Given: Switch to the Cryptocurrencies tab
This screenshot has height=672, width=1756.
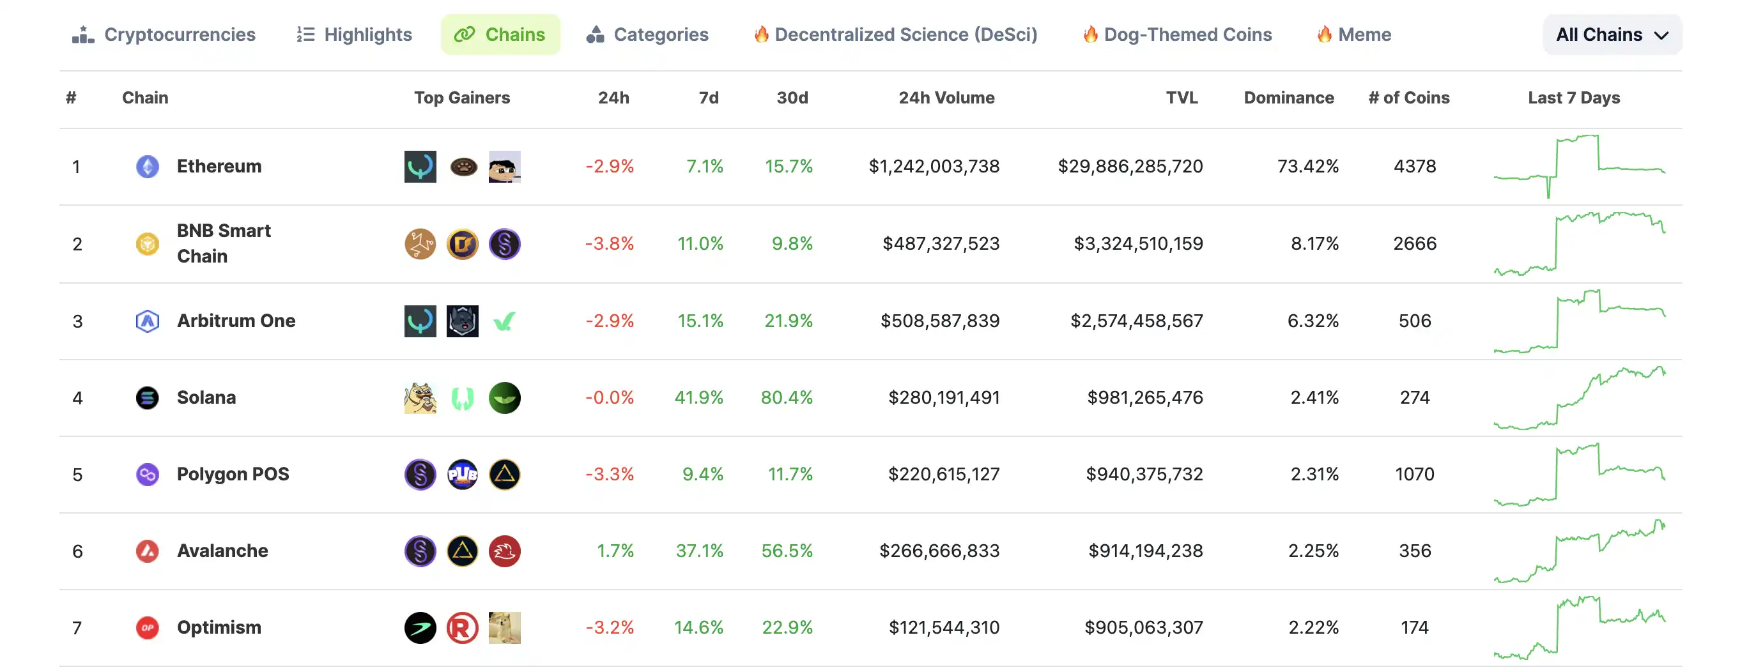Looking at the screenshot, I should click(x=164, y=34).
